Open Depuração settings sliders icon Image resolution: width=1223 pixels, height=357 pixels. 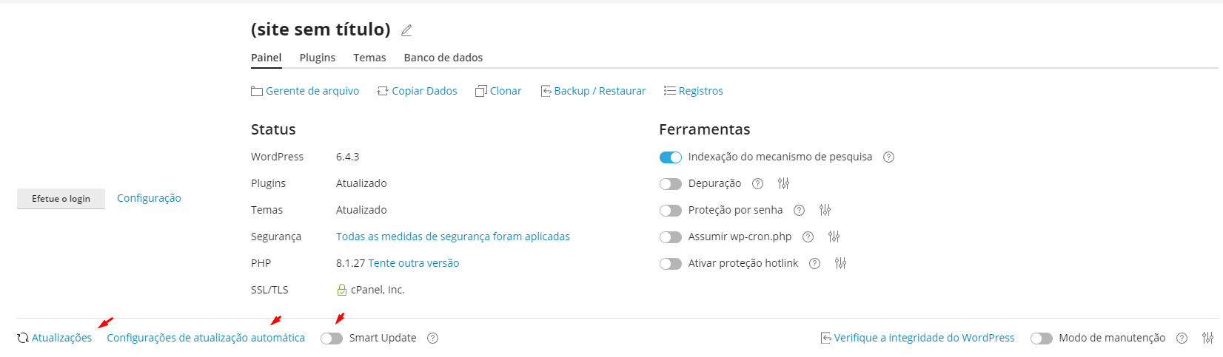click(x=783, y=183)
